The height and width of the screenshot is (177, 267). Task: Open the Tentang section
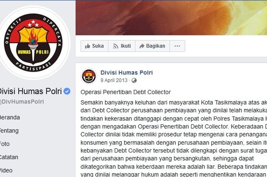(9, 131)
